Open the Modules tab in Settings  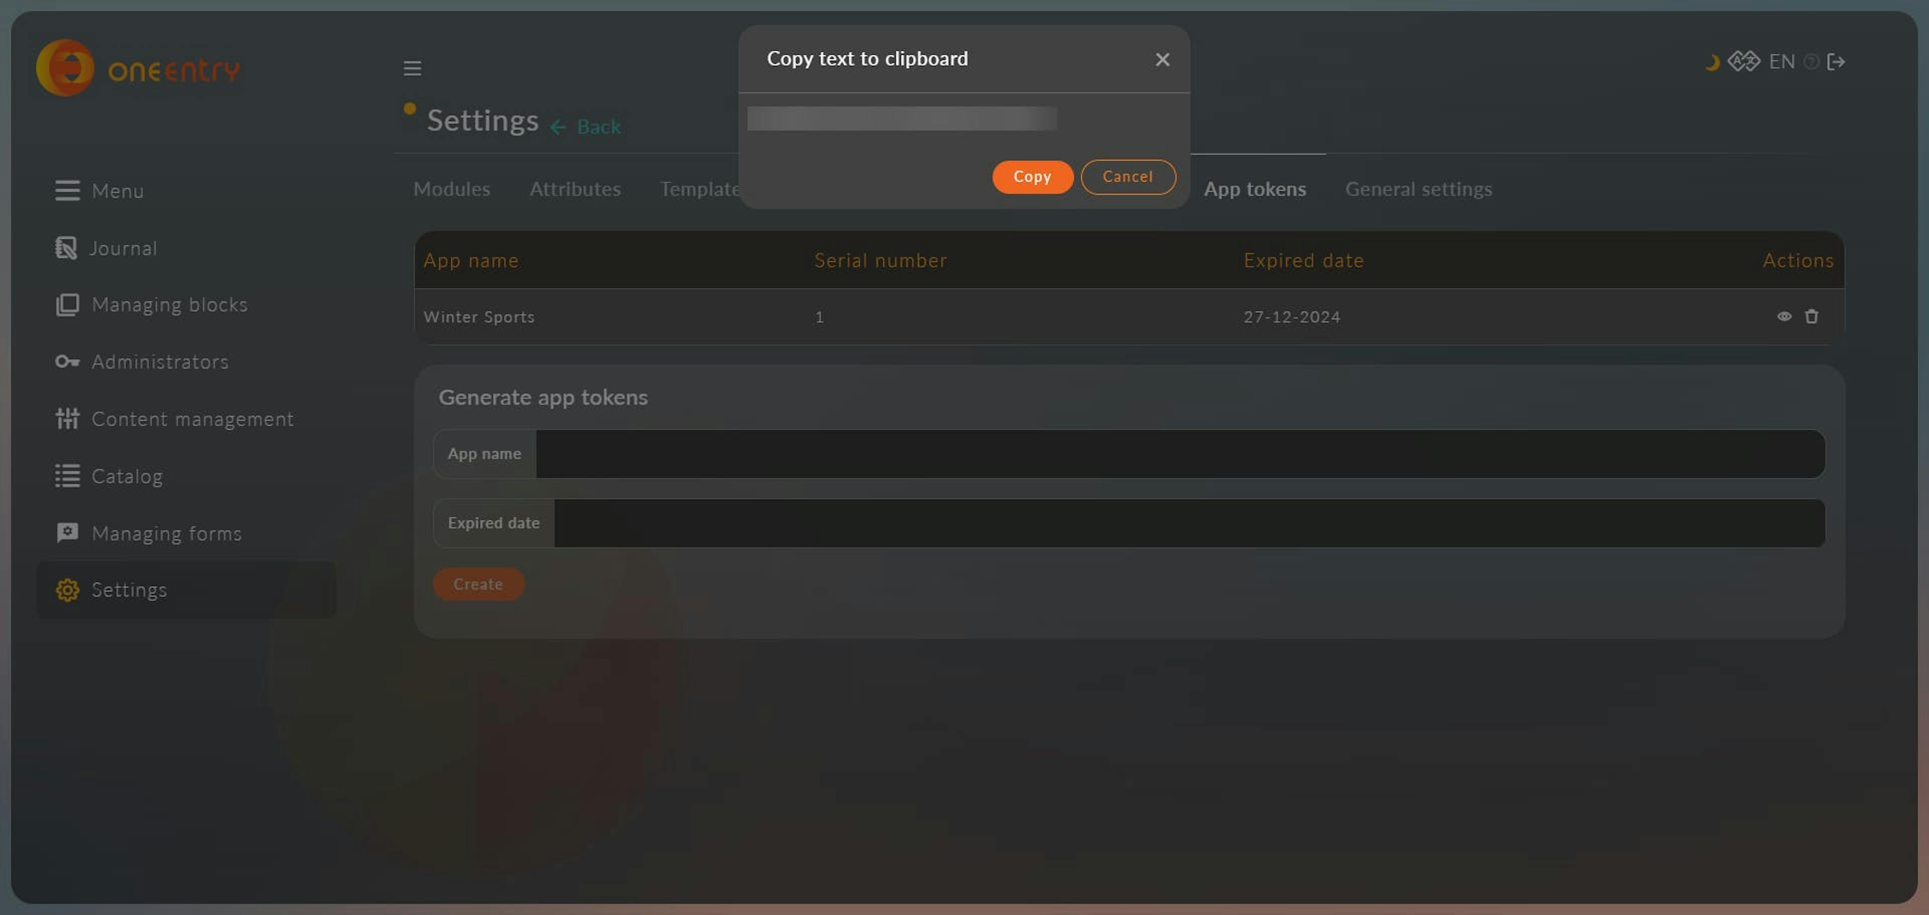450,189
